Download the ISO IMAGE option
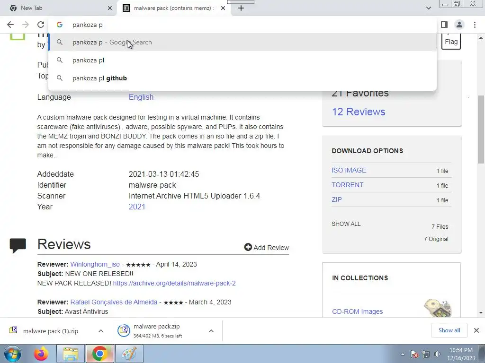This screenshot has height=363, width=485. pos(349,170)
